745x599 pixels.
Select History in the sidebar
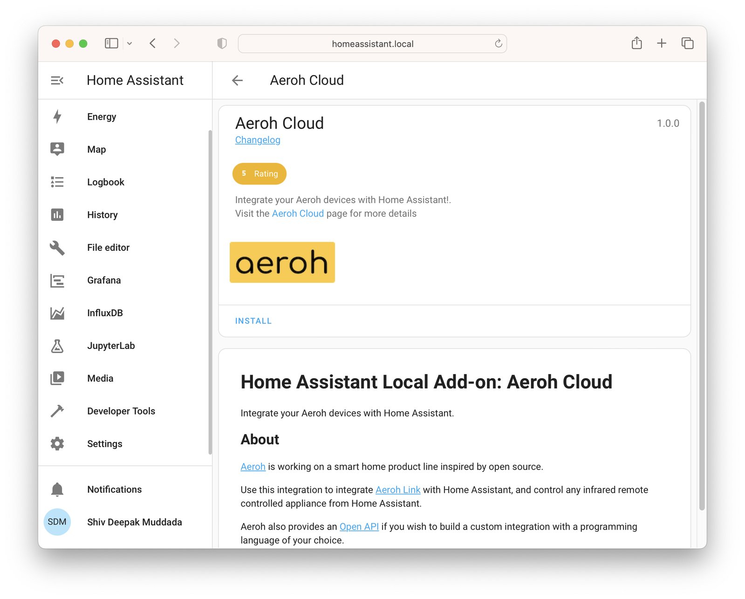(x=103, y=215)
